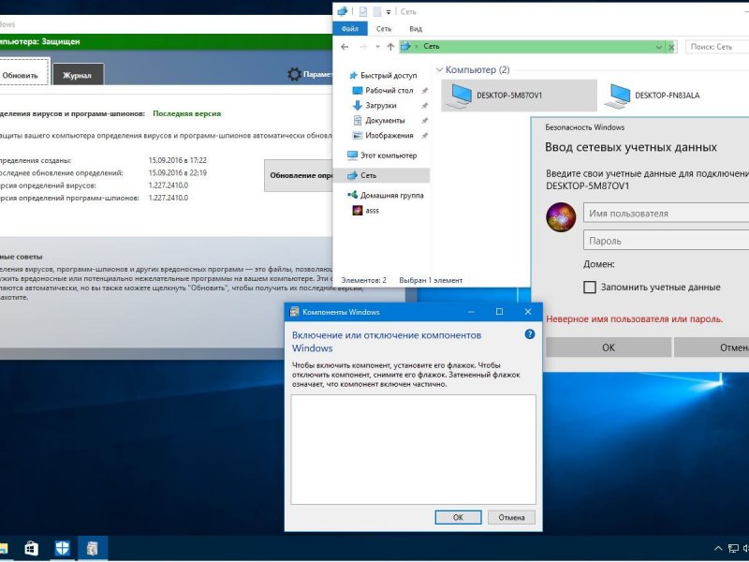The image size is (749, 562).
Task: Tick the Запомнить учетные данные checkbox
Action: 590,288
